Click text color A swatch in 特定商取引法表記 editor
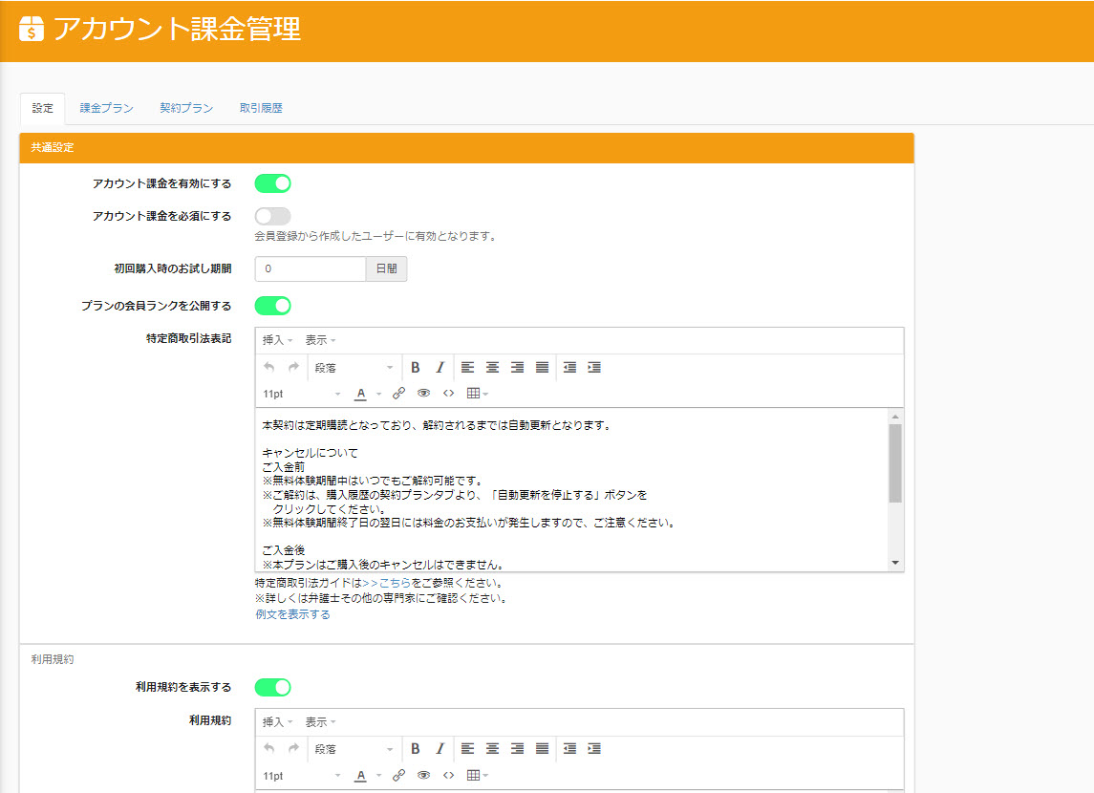Image resolution: width=1094 pixels, height=793 pixels. [361, 394]
